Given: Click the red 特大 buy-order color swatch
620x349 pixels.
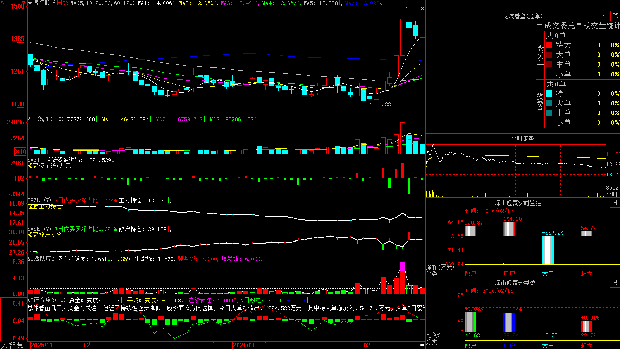Looking at the screenshot, I should (x=549, y=45).
